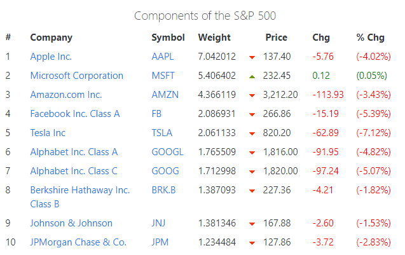405x255 pixels.
Task: Open the Apple Inc. company link
Action: 51,57
